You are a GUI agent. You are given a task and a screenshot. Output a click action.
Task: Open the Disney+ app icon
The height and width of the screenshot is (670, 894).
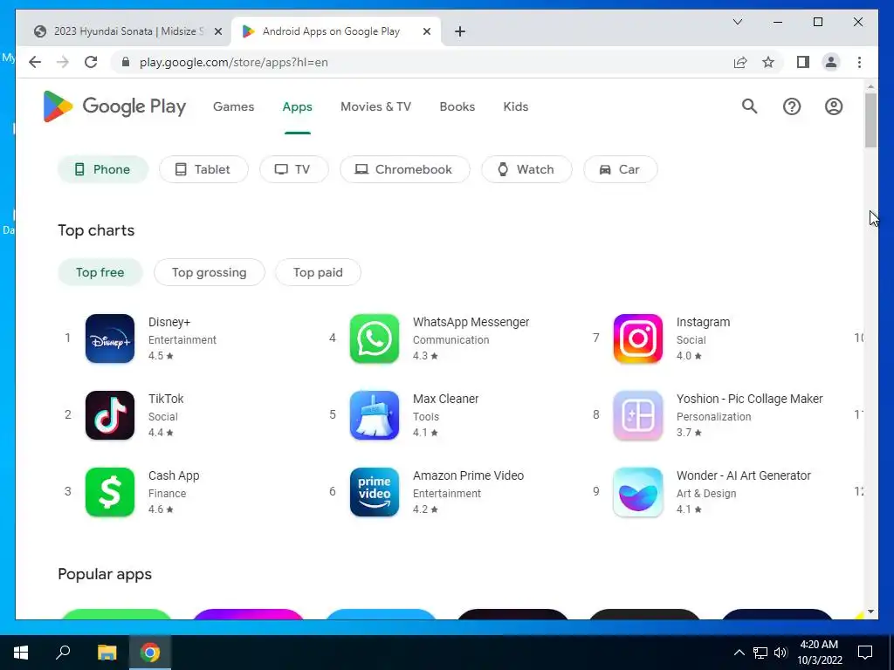(110, 338)
